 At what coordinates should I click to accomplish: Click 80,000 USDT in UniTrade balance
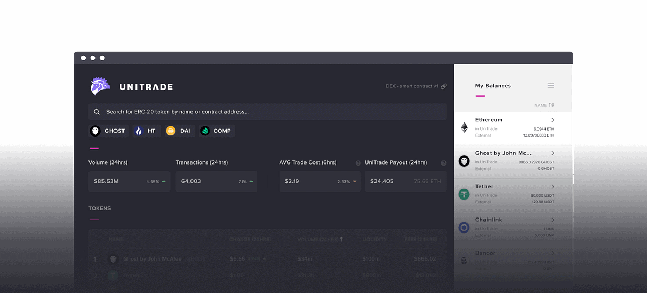[x=542, y=196]
